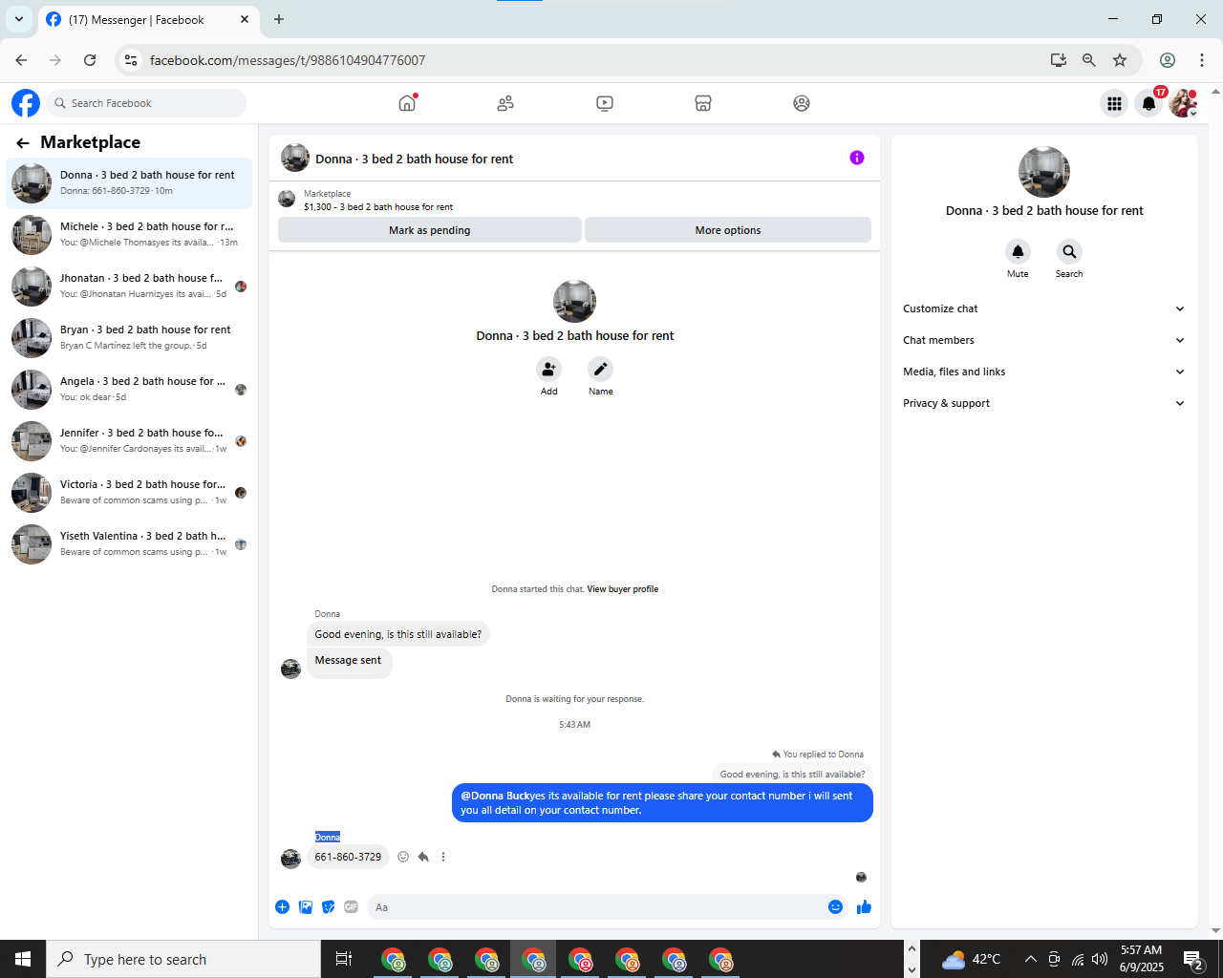1223x978 pixels.
Task: Expand the Chat members section
Action: click(x=1043, y=340)
